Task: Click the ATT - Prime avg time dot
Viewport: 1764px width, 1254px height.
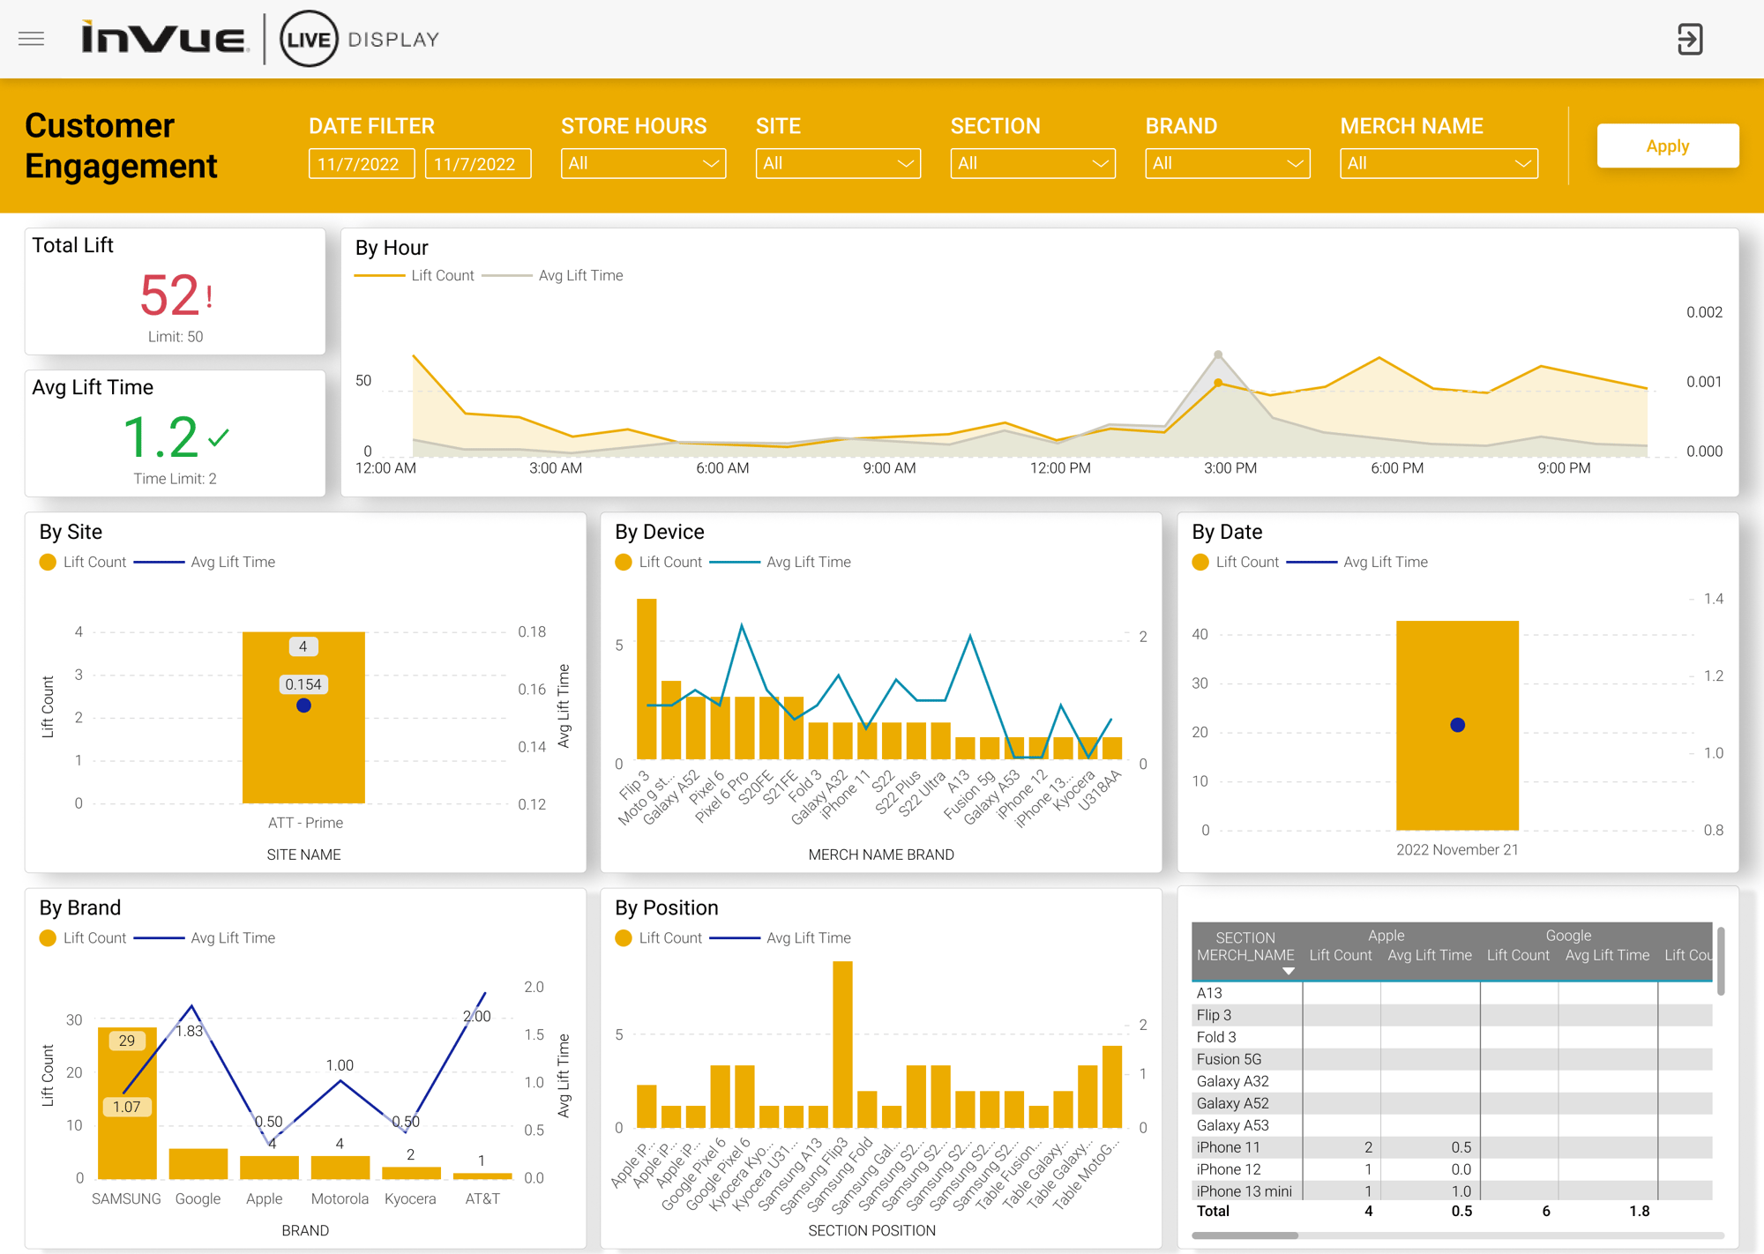Action: click(x=303, y=705)
